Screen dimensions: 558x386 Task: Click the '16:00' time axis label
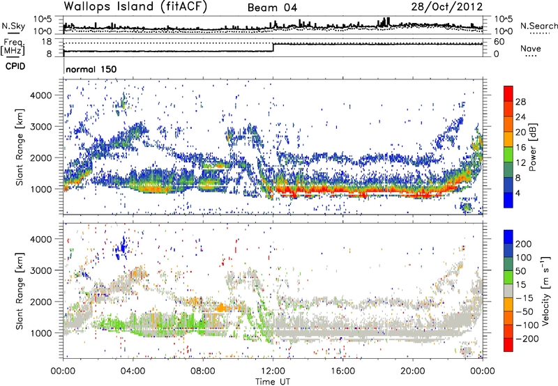click(x=342, y=371)
